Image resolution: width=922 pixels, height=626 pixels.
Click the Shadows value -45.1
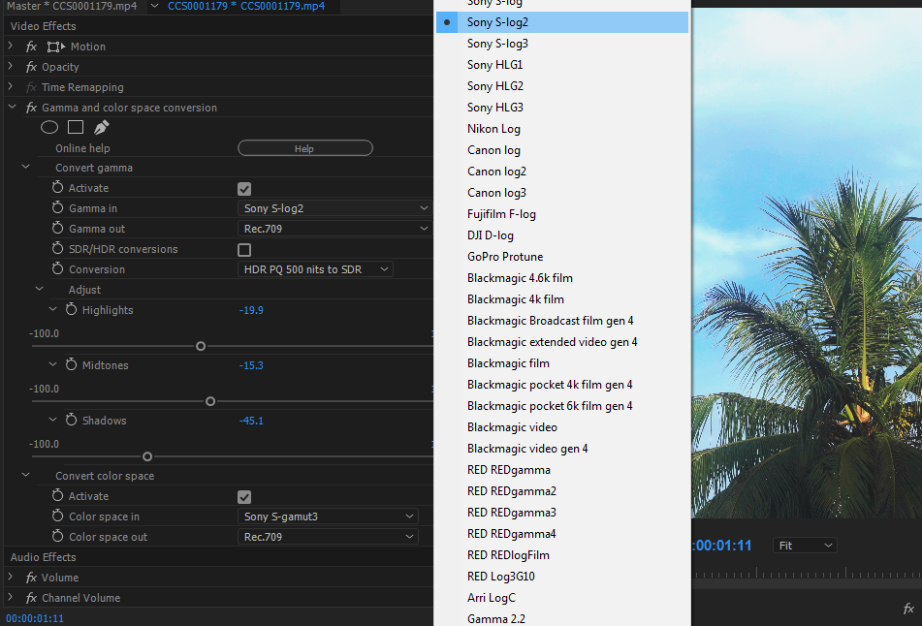(x=251, y=421)
